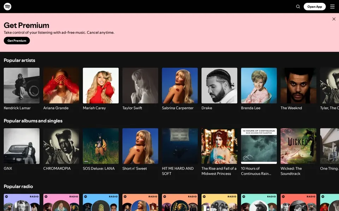339x211 pixels.
Task: Open Brenda Lee artist photo
Action: pyautogui.click(x=259, y=85)
